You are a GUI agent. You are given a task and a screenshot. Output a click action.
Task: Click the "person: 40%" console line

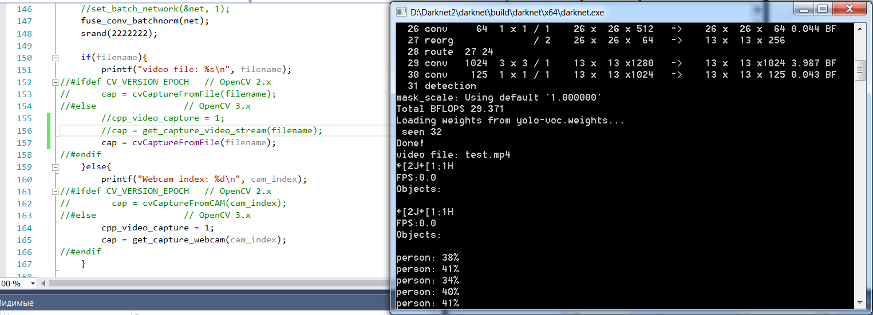(427, 292)
